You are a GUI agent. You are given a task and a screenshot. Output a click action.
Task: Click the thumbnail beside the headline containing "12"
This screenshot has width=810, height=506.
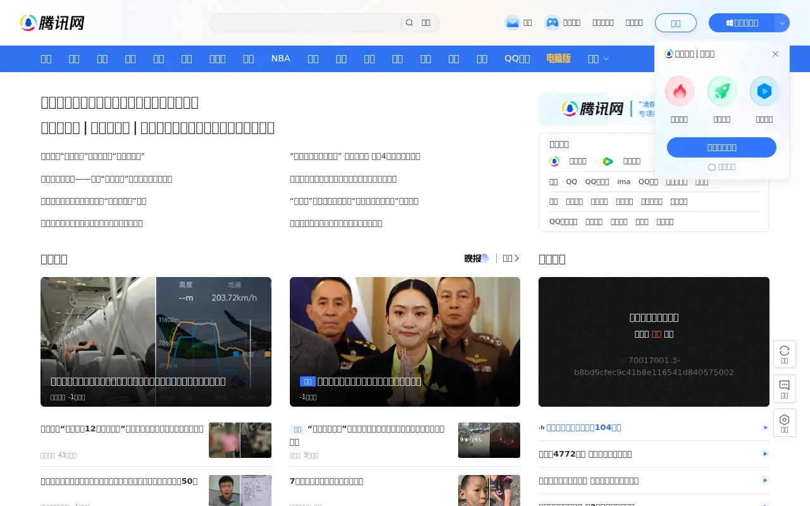click(240, 440)
